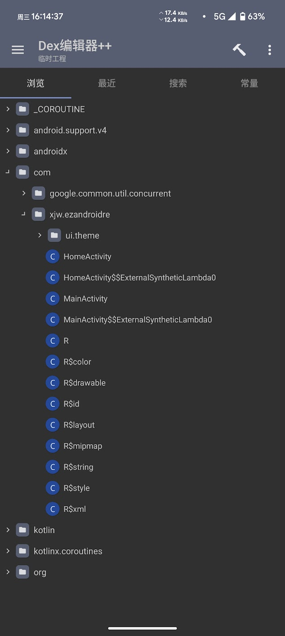The width and height of the screenshot is (285, 636).
Task: Select the org folder icon
Action: [x=23, y=572]
